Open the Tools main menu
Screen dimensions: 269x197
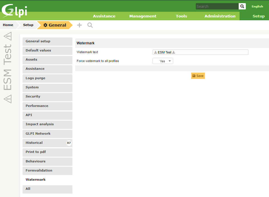[181, 16]
